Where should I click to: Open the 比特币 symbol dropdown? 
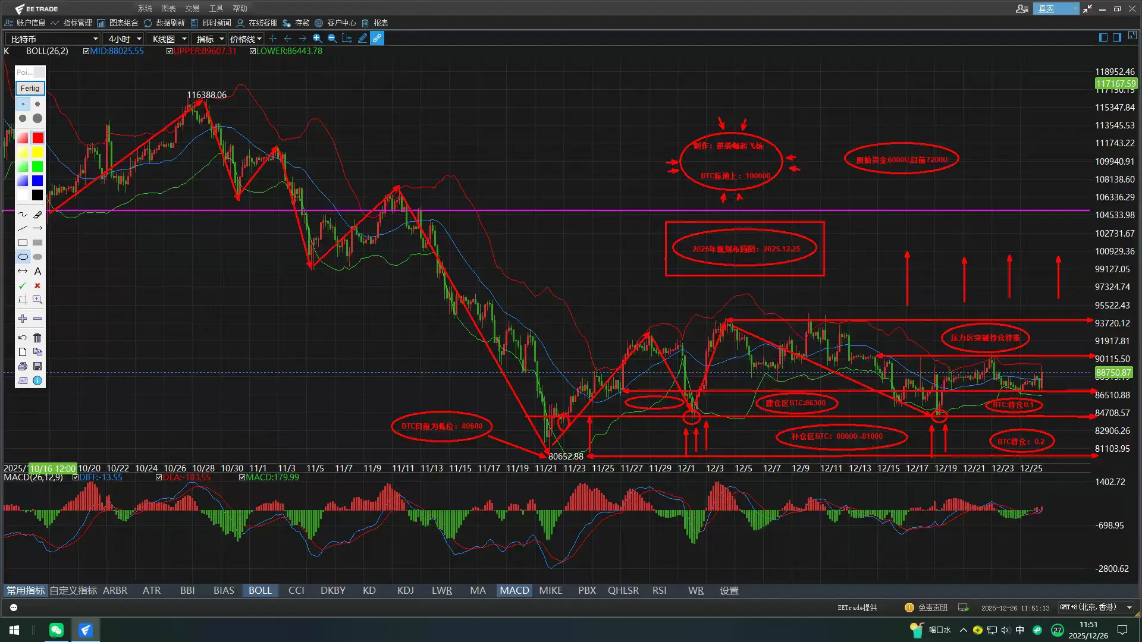click(x=95, y=39)
